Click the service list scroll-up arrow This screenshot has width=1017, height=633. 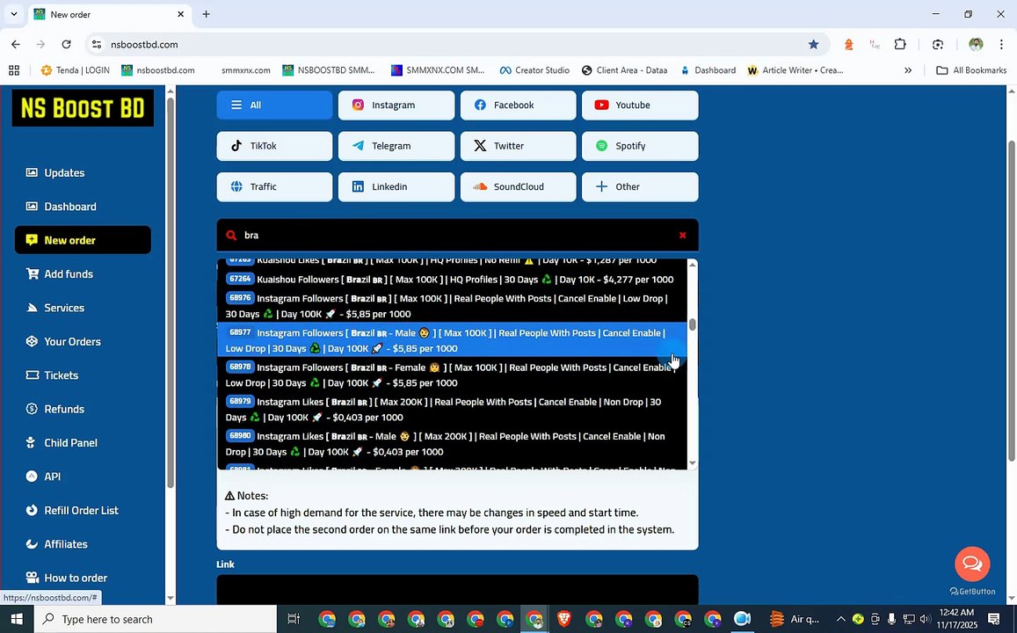(x=692, y=265)
